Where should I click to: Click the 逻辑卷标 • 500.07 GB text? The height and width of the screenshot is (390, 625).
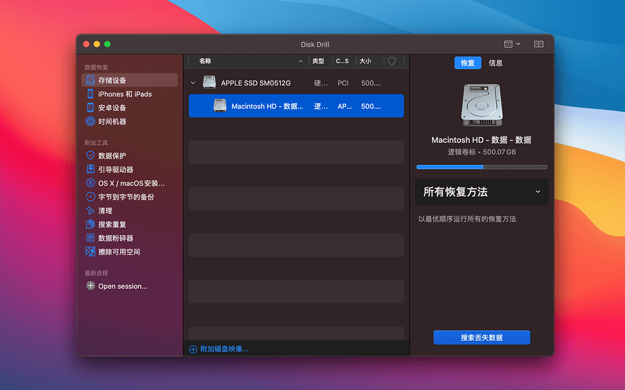pyautogui.click(x=482, y=152)
